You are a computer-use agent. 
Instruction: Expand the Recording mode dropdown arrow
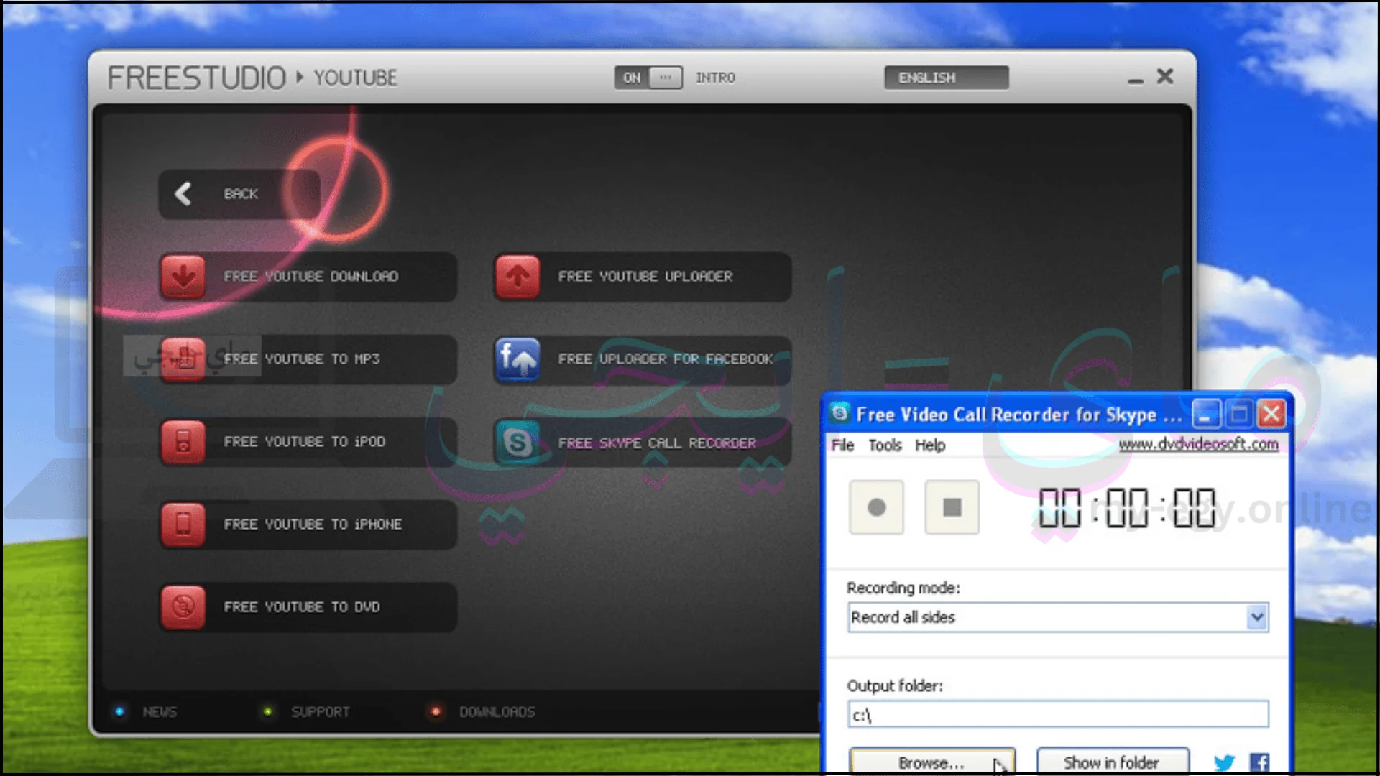1256,617
